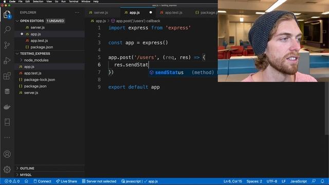Open the Apple menu

[5, 2]
